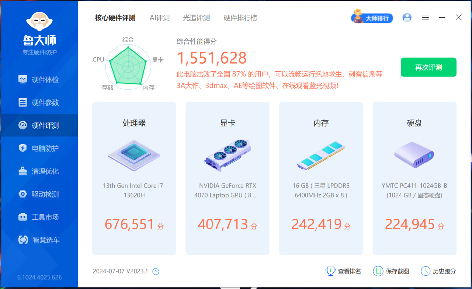Click the processor chip illustration

pos(134,155)
